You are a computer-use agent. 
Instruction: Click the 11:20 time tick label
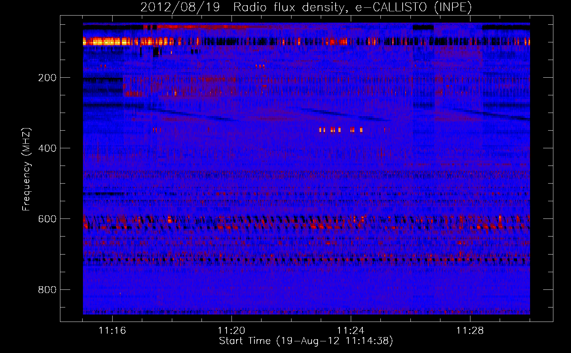point(232,330)
